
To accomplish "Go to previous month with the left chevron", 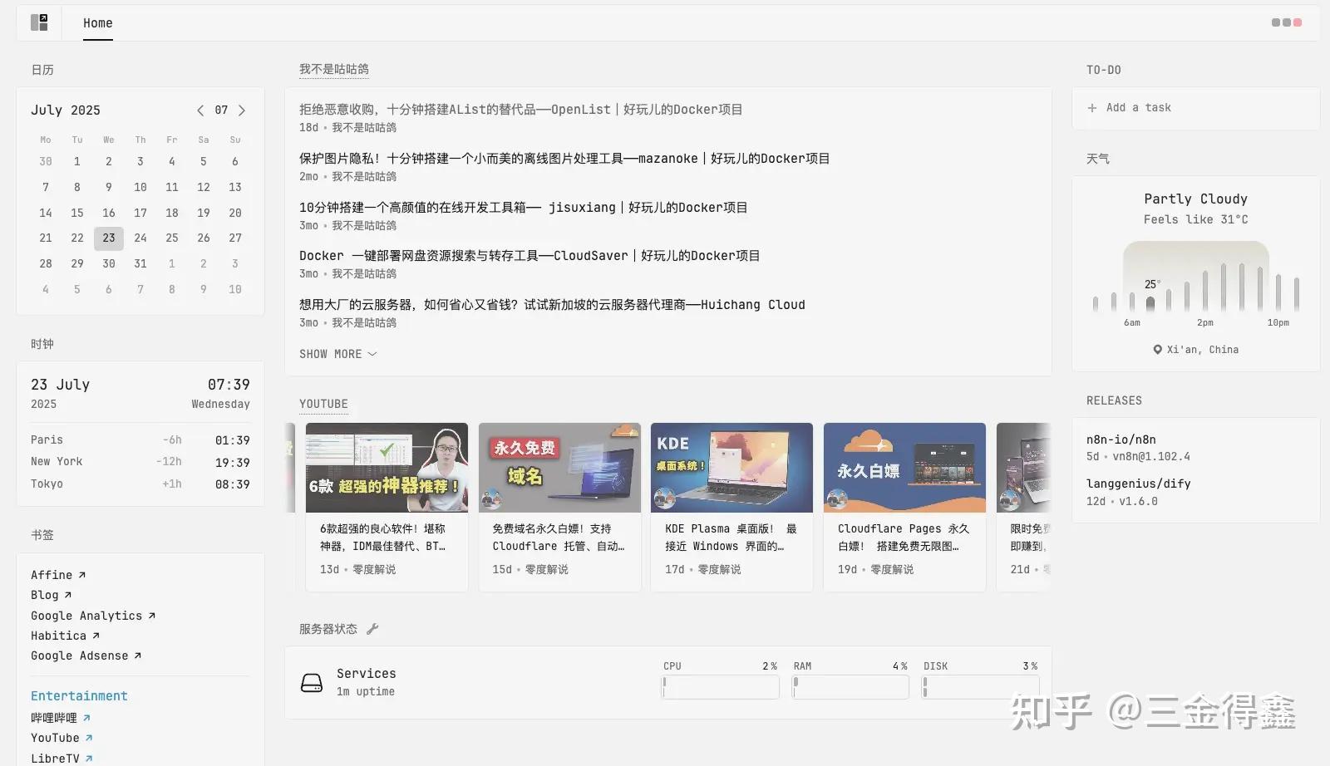I will [x=200, y=110].
